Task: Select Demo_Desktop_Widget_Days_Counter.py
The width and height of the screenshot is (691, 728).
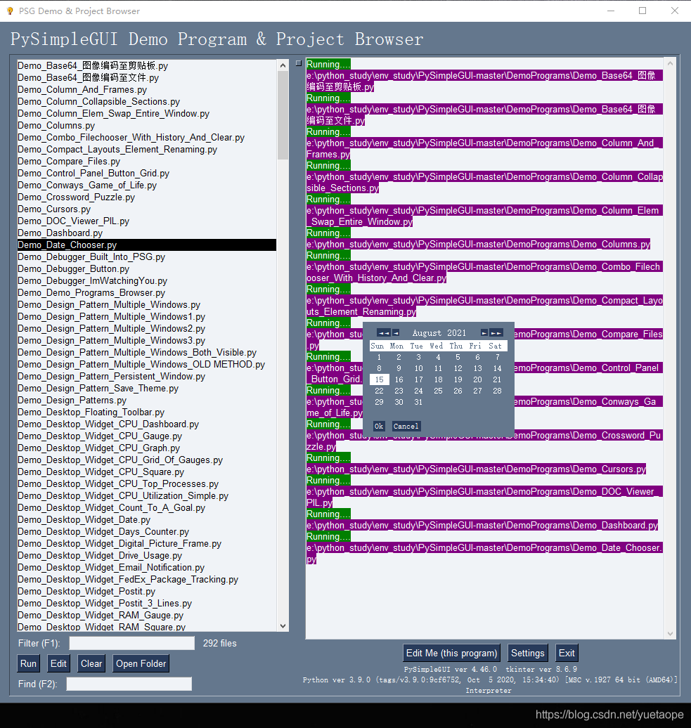Action: [147, 532]
